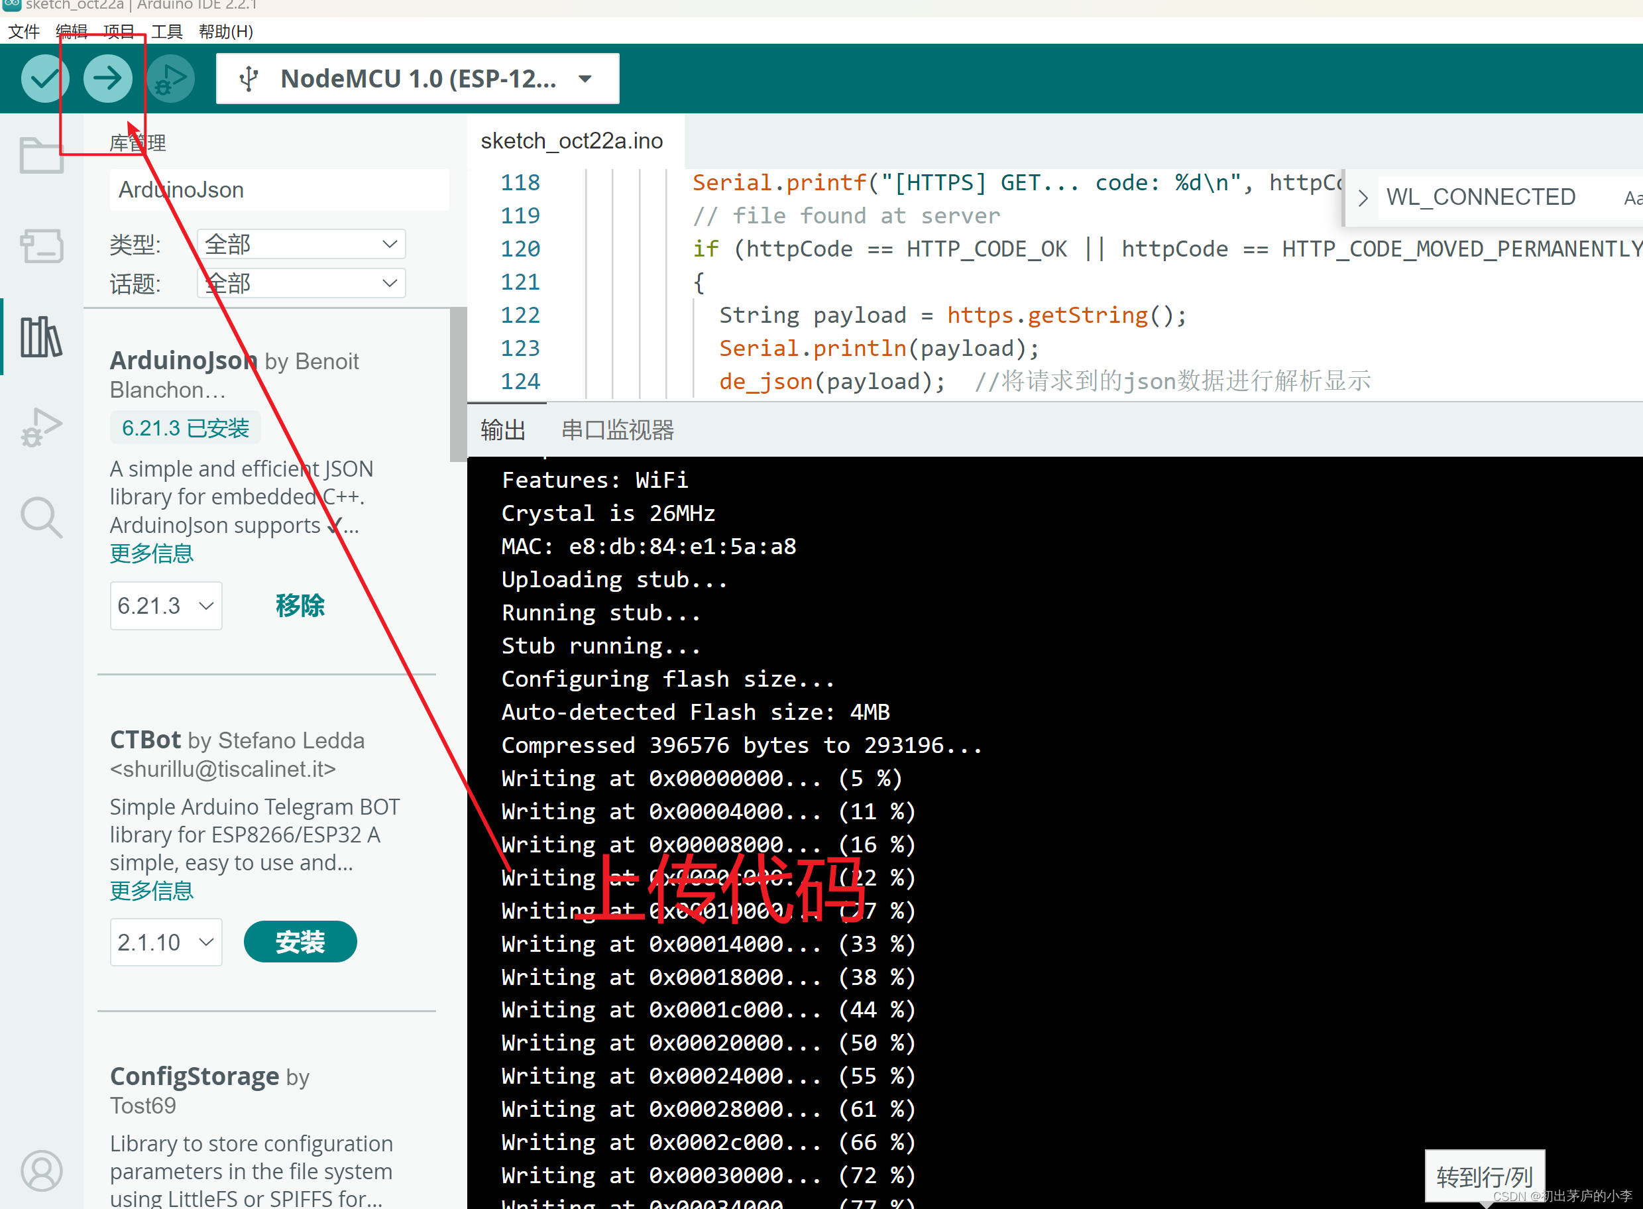This screenshot has height=1209, width=1643.
Task: Click the '// file found at server' comment
Action: 846,216
